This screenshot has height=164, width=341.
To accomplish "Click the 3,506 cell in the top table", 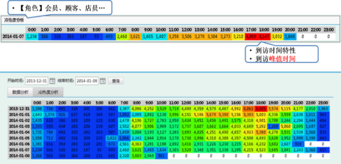I will [x=187, y=36].
